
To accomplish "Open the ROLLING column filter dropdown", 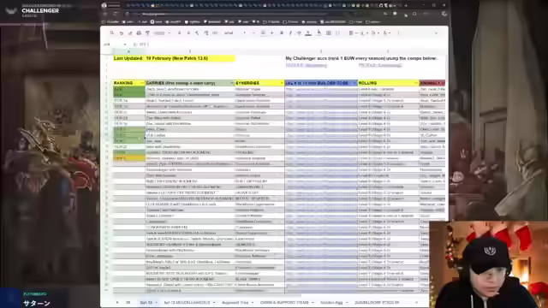I will [x=415, y=83].
